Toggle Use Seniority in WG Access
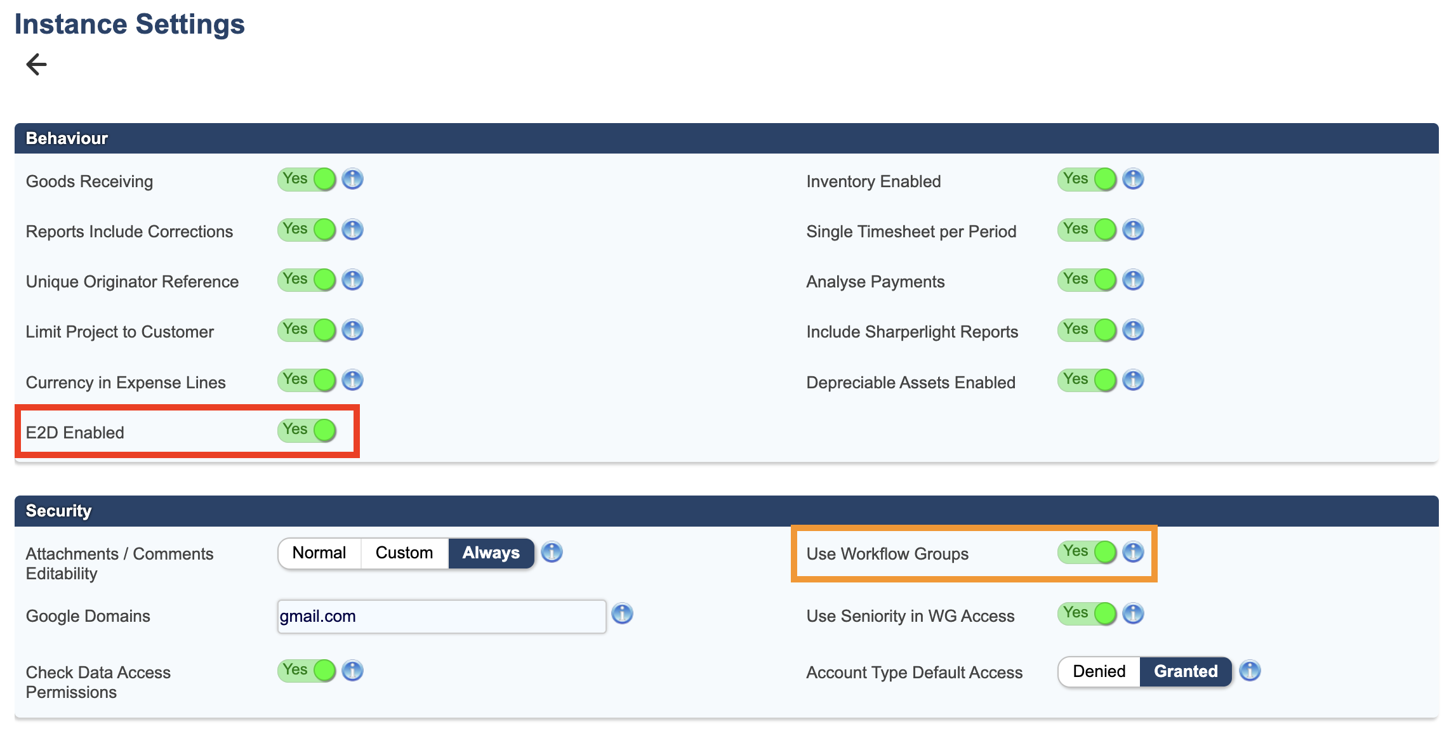 point(1087,614)
